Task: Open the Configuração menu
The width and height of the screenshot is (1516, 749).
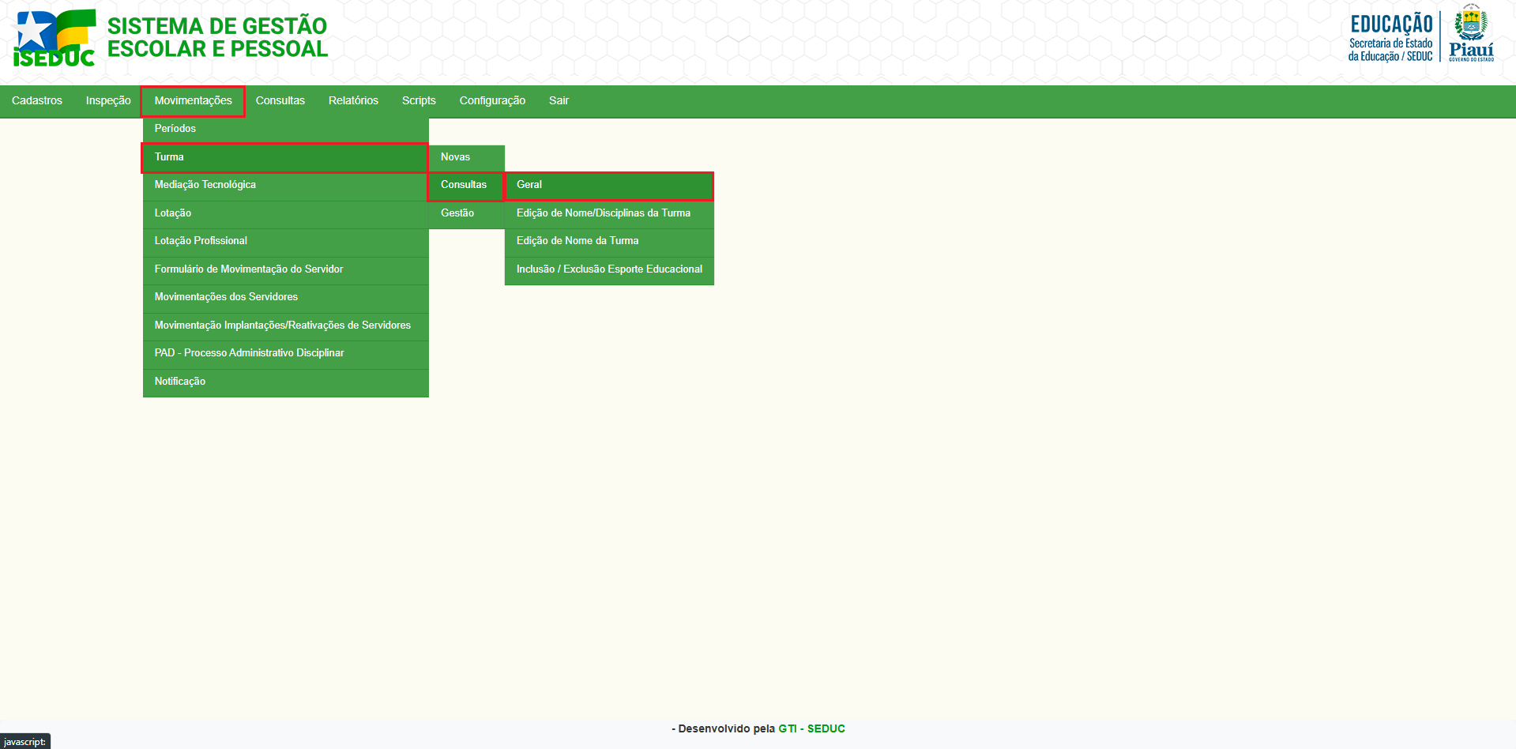Action: (492, 100)
